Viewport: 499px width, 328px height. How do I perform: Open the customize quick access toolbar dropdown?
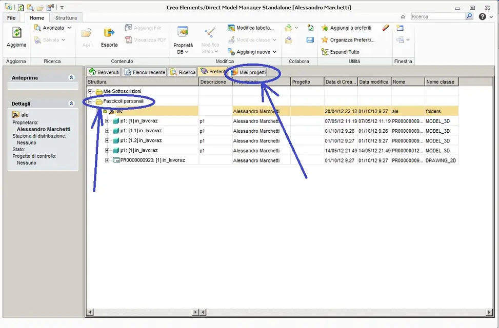(62, 7)
